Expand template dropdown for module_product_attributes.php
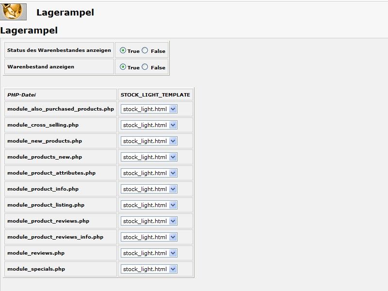Image resolution: width=388 pixels, height=291 pixels. point(149,173)
